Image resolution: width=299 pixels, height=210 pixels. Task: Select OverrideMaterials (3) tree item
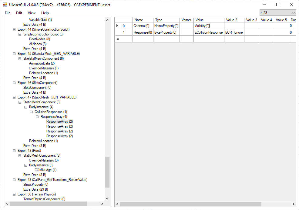44,160
